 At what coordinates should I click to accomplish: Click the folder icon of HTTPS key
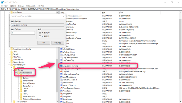click(x=21, y=94)
